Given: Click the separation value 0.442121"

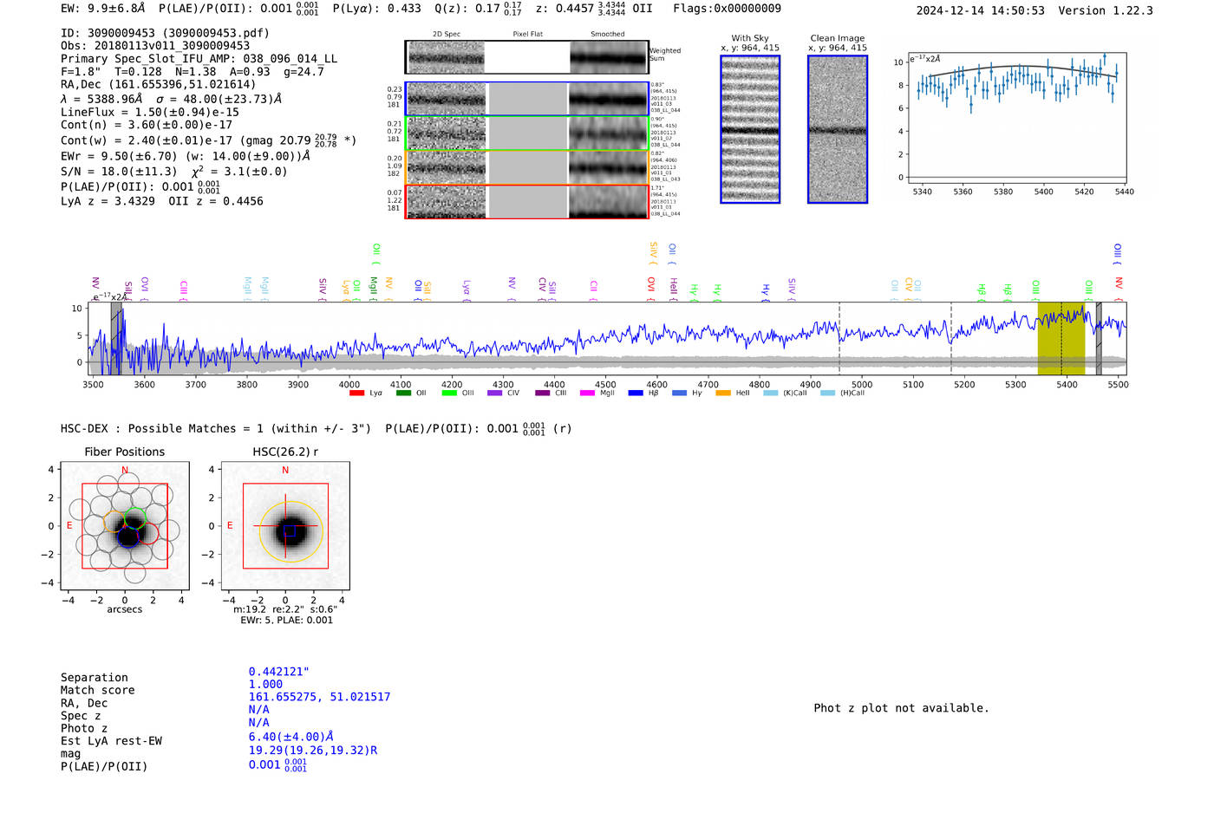Looking at the screenshot, I should coord(279,672).
